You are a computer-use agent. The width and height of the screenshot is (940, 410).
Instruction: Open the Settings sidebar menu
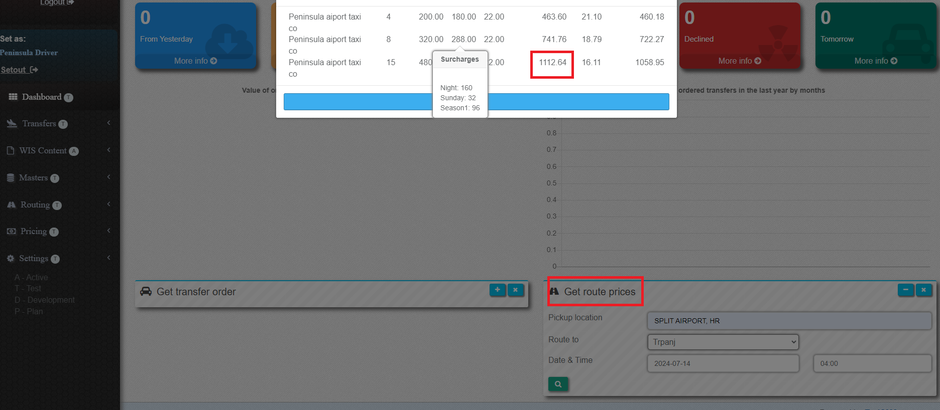33,259
